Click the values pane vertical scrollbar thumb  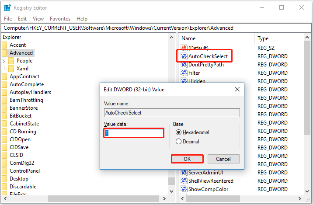[x=307, y=88]
